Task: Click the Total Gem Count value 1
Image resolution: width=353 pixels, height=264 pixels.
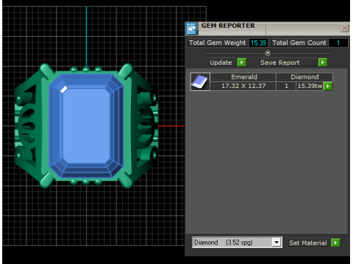Action: pos(338,43)
